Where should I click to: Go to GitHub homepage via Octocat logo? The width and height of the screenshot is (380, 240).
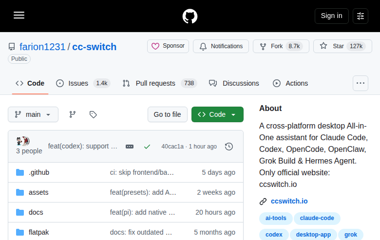(190, 16)
